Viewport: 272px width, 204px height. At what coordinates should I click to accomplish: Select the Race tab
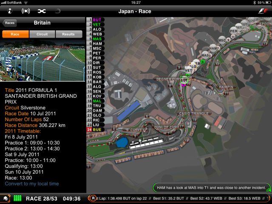(x=15, y=34)
